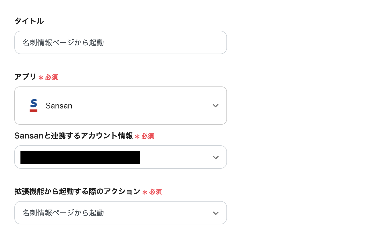Click red asterisk after アカウント情報 label
379x244 pixels.
[x=137, y=137]
